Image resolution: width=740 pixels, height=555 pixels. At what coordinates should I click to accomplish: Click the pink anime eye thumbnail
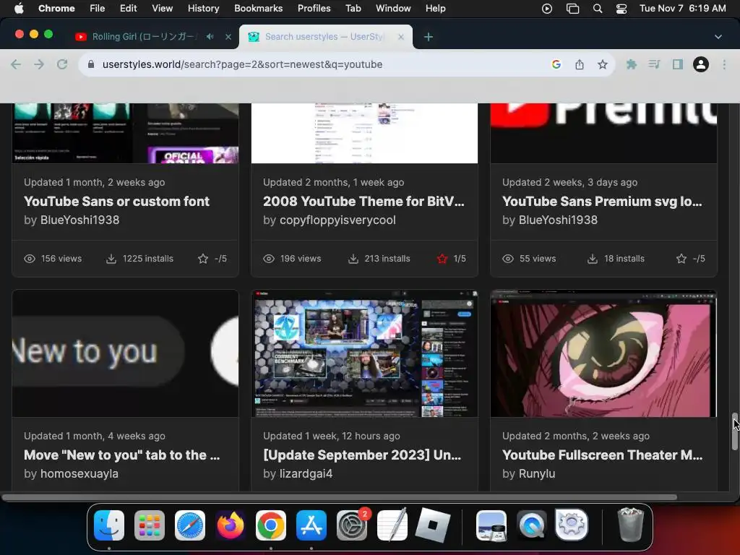pos(603,353)
